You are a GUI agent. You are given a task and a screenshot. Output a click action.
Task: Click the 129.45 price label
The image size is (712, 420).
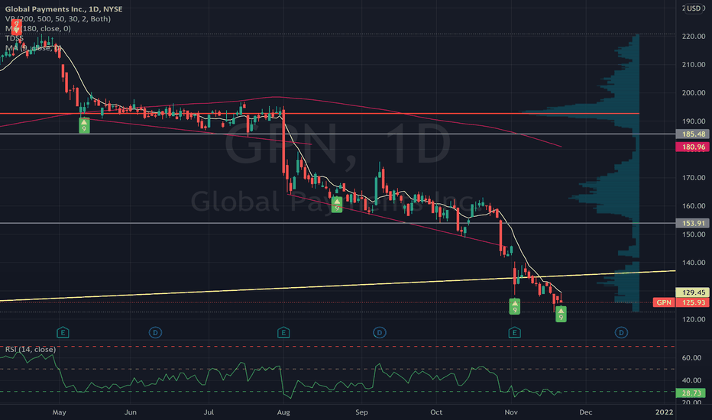692,292
